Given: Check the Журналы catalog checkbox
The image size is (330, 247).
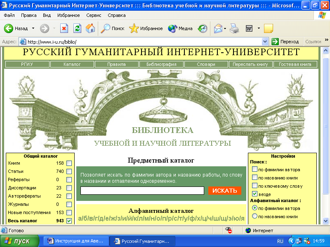Looking at the screenshot, I should click(69, 204).
